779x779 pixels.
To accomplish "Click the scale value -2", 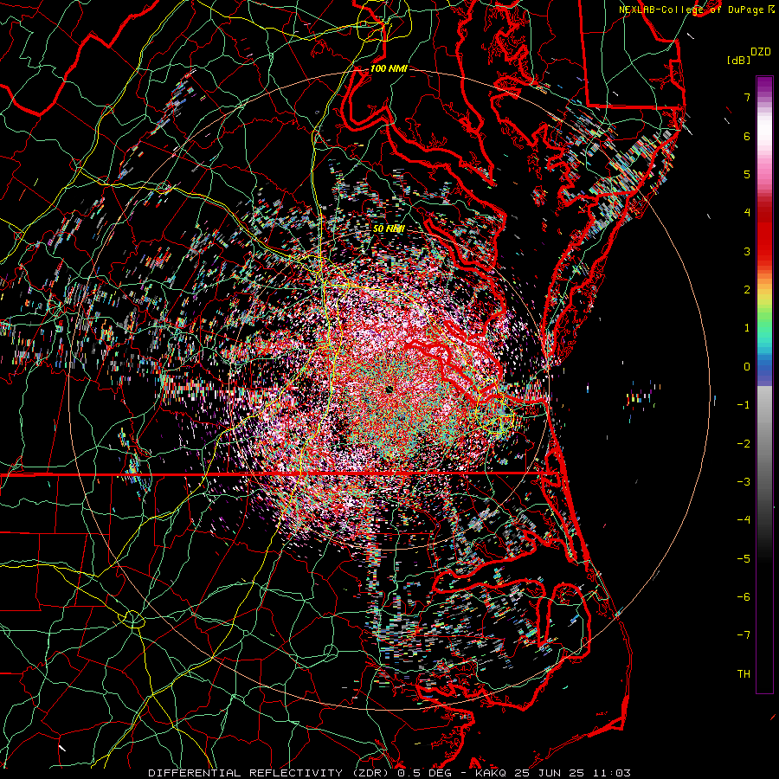I will [x=744, y=444].
